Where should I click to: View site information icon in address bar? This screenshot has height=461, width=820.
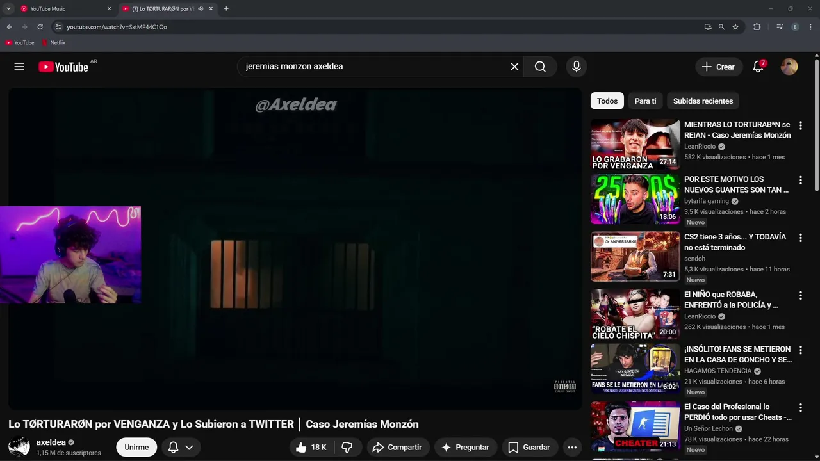pos(58,27)
